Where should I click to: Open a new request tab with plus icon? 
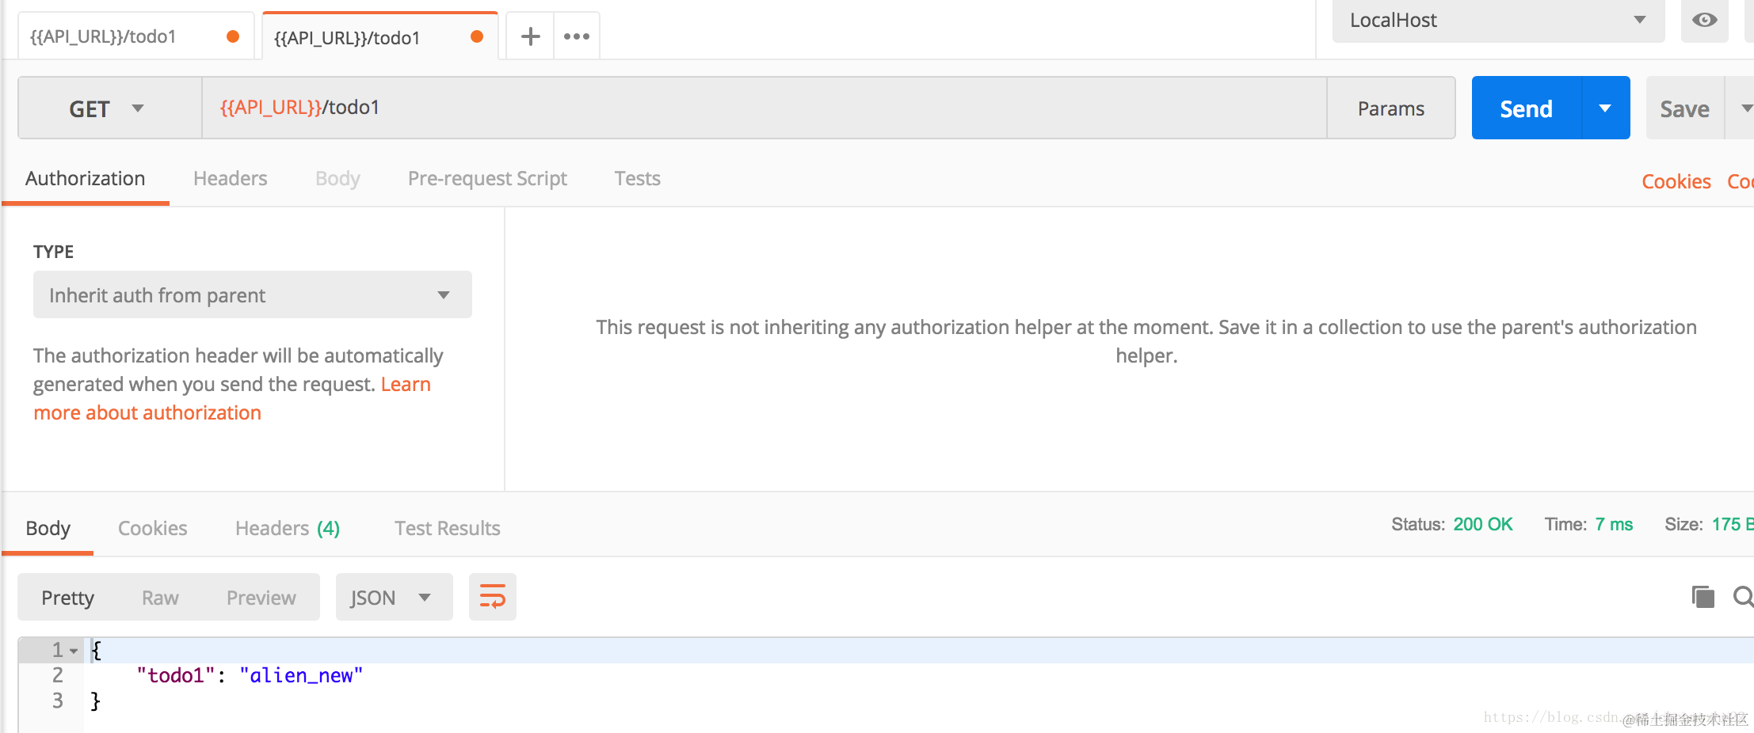[x=530, y=36]
